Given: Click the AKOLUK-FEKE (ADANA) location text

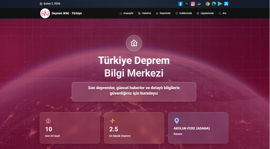Looking at the screenshot, I should click(192, 128).
